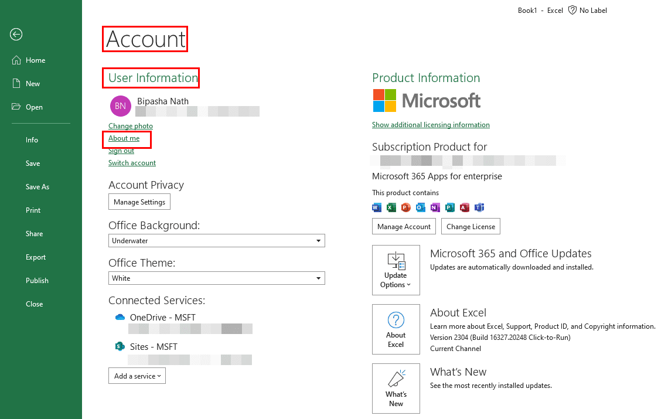Select Close in the sidebar
This screenshot has height=419, width=658.
point(35,304)
